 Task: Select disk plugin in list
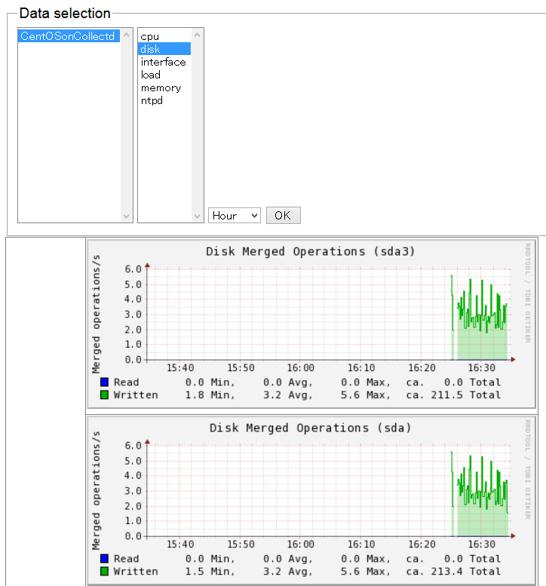point(164,49)
